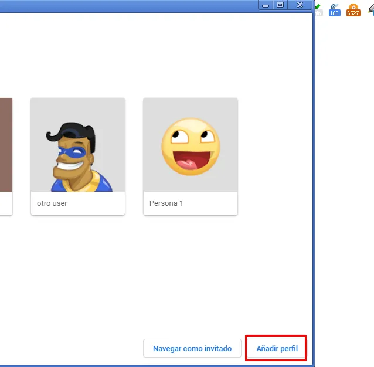Click the green checkmark tray icon
This screenshot has height=367, width=374.
click(x=319, y=10)
